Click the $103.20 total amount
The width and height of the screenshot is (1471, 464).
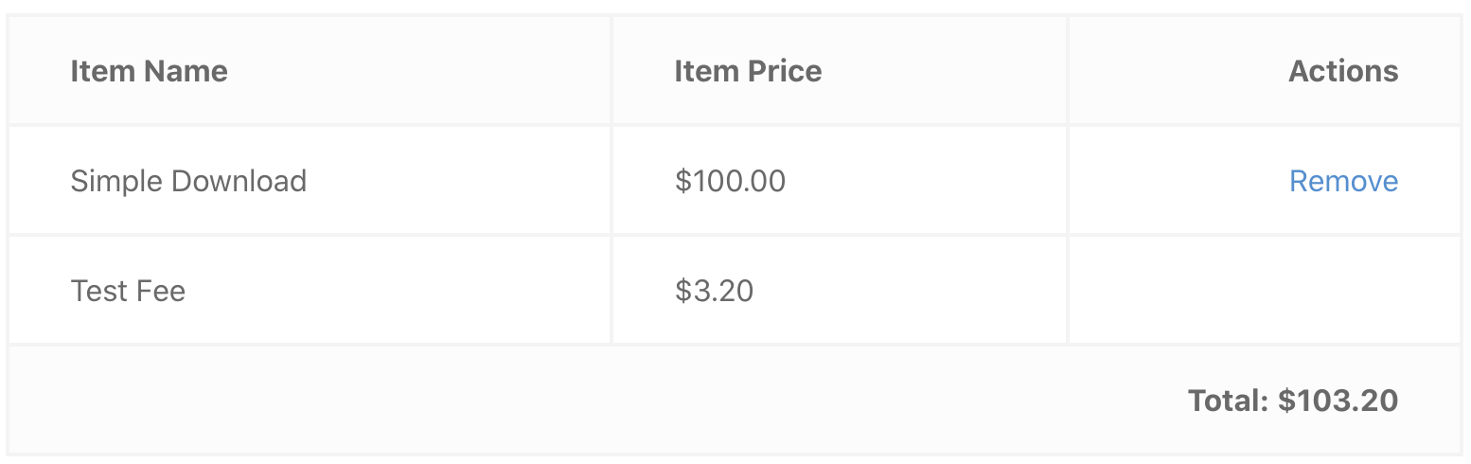(x=1338, y=401)
